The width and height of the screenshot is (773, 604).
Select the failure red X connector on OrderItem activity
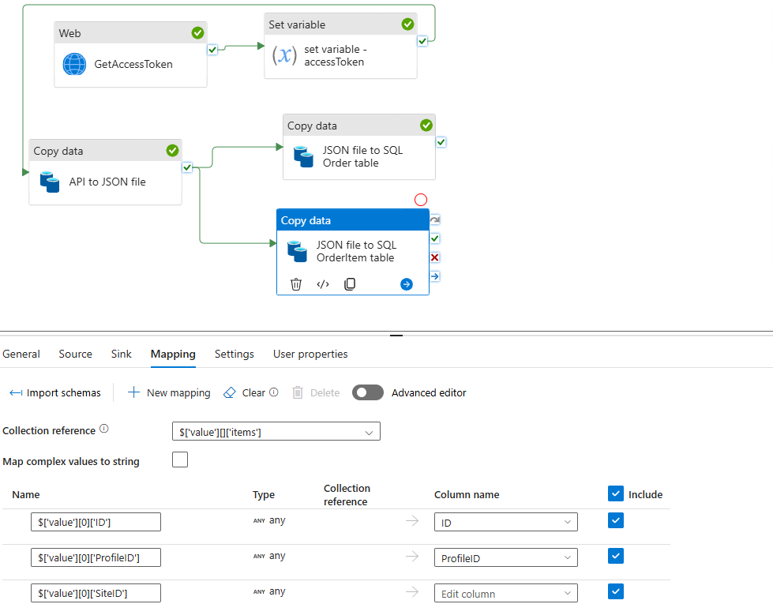coord(435,257)
